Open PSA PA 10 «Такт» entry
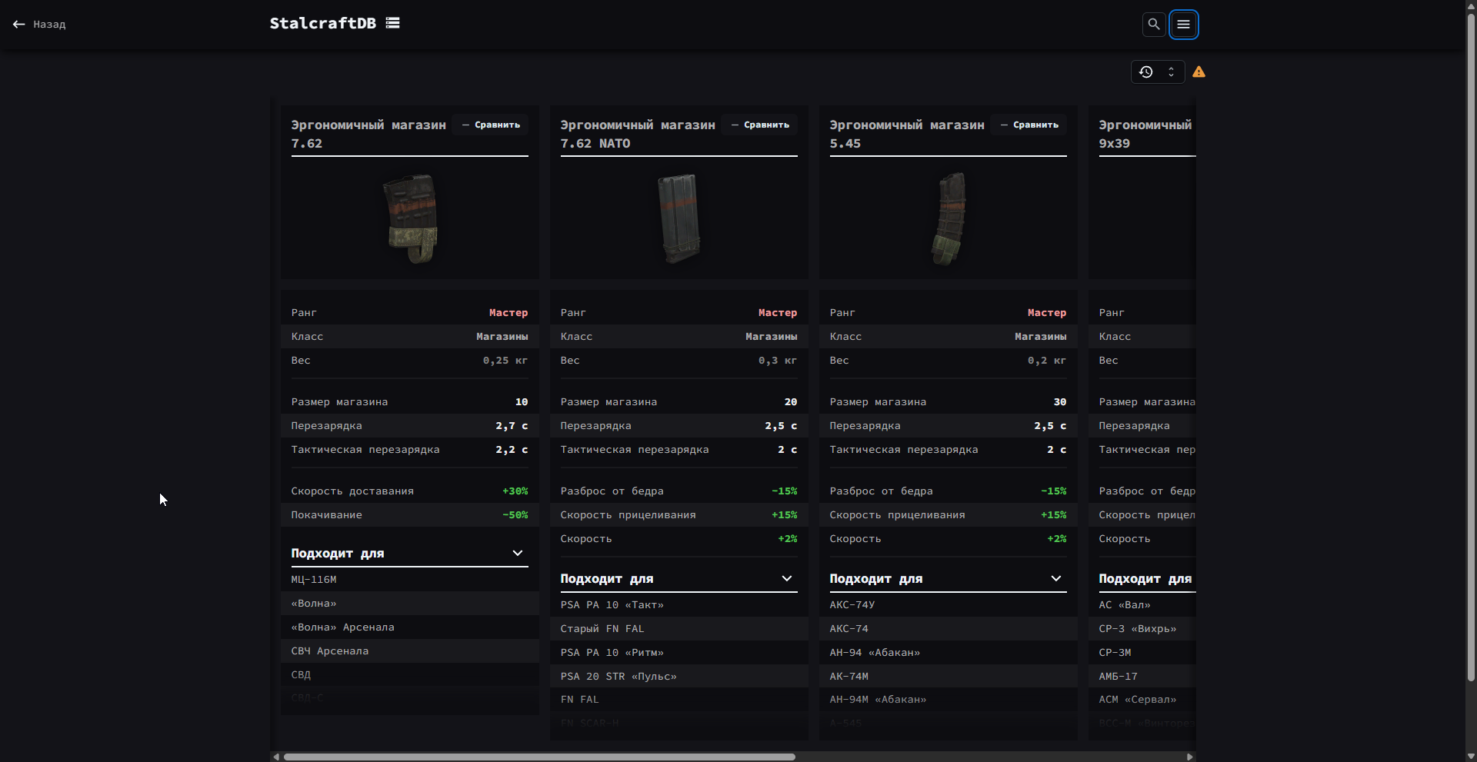 pos(612,605)
